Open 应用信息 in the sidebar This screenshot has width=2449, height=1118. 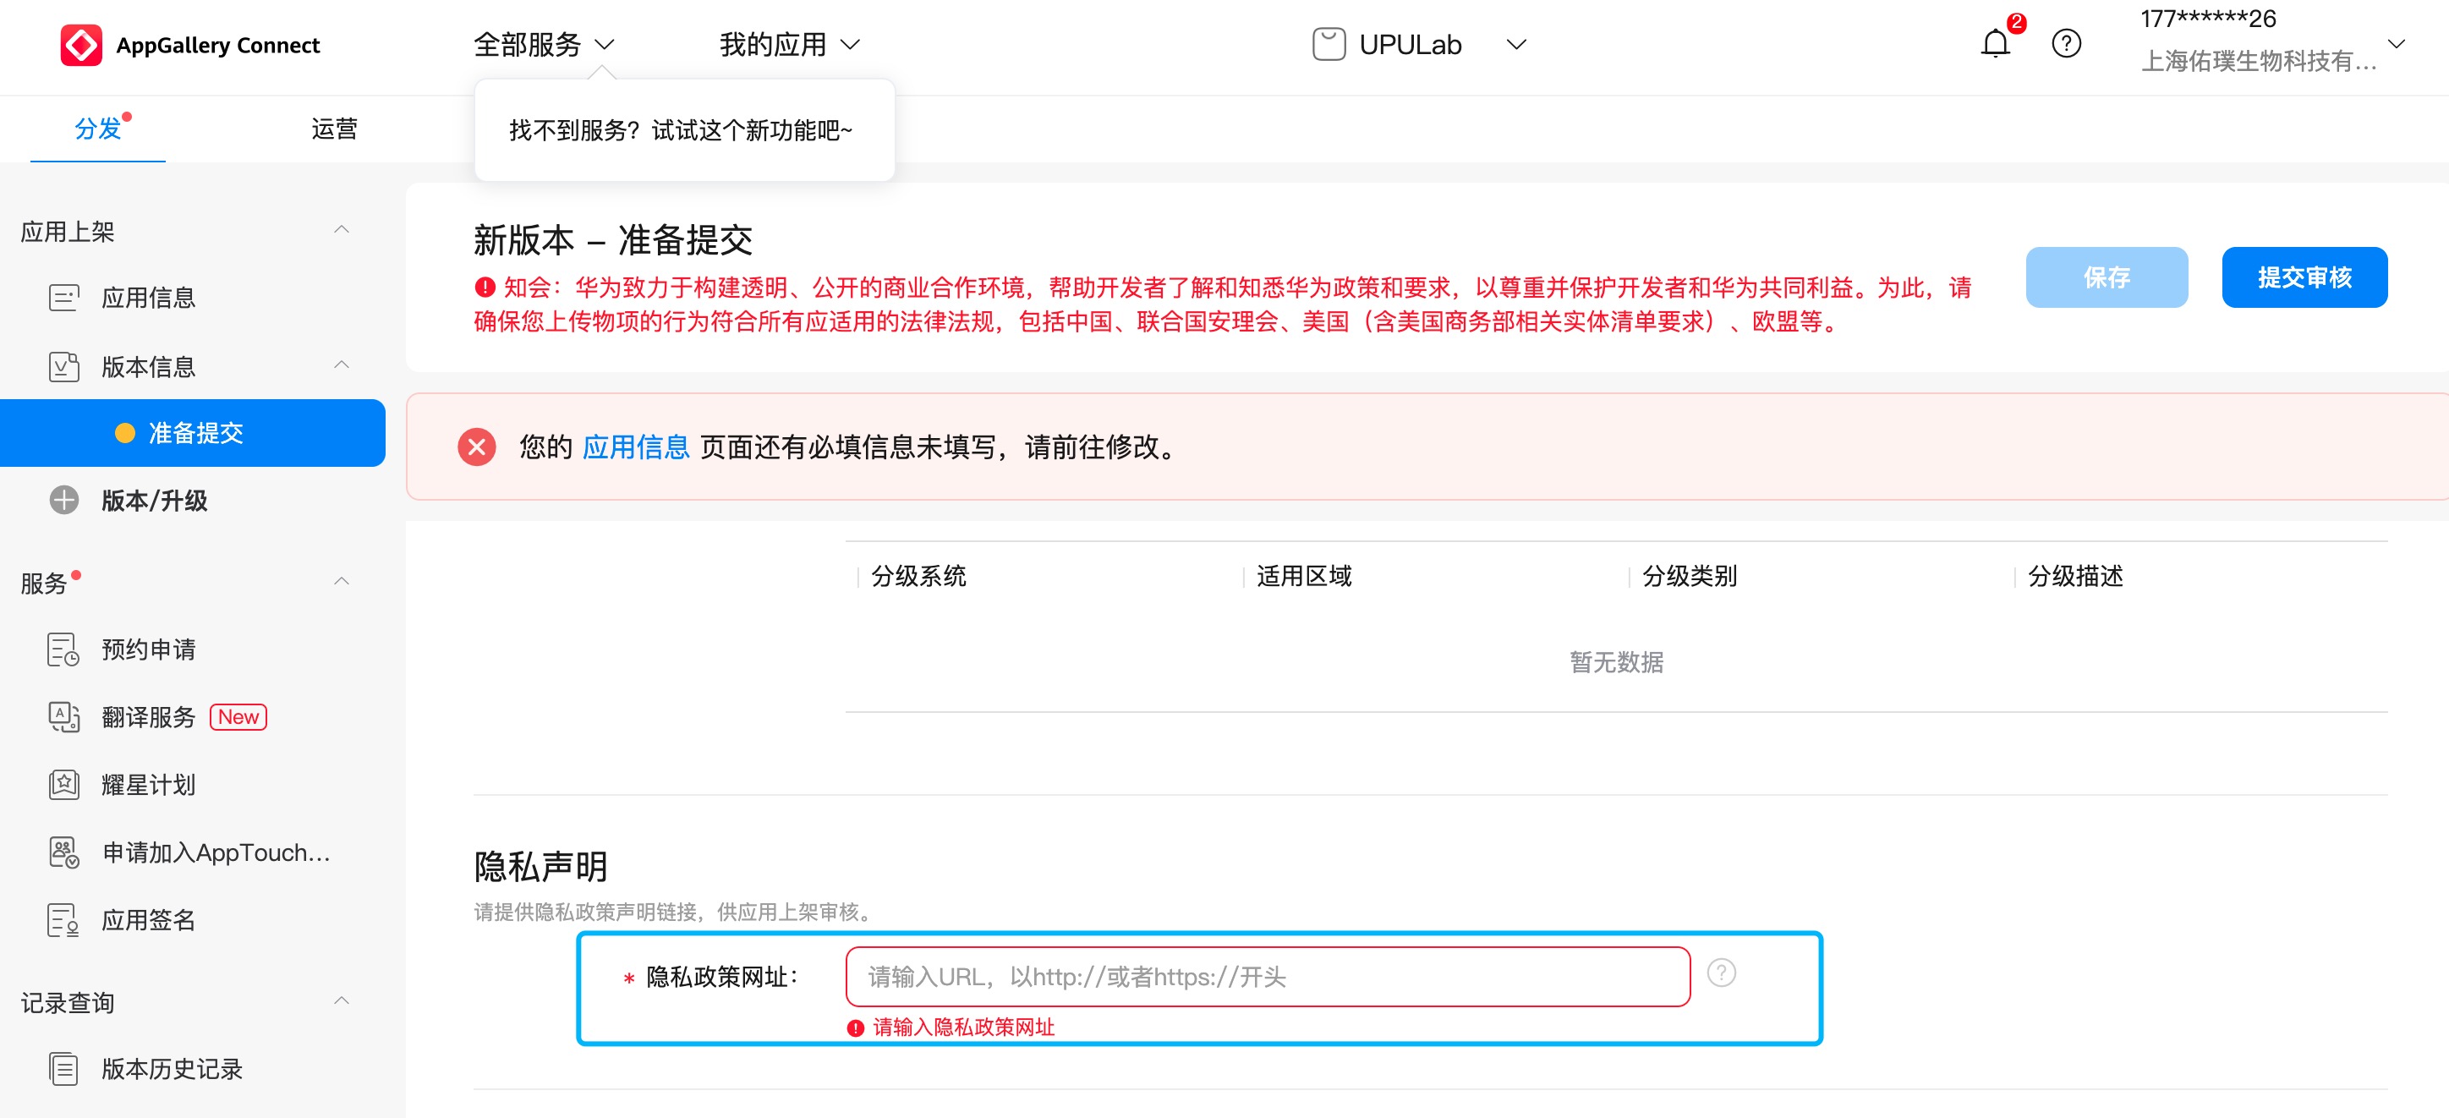click(x=148, y=298)
